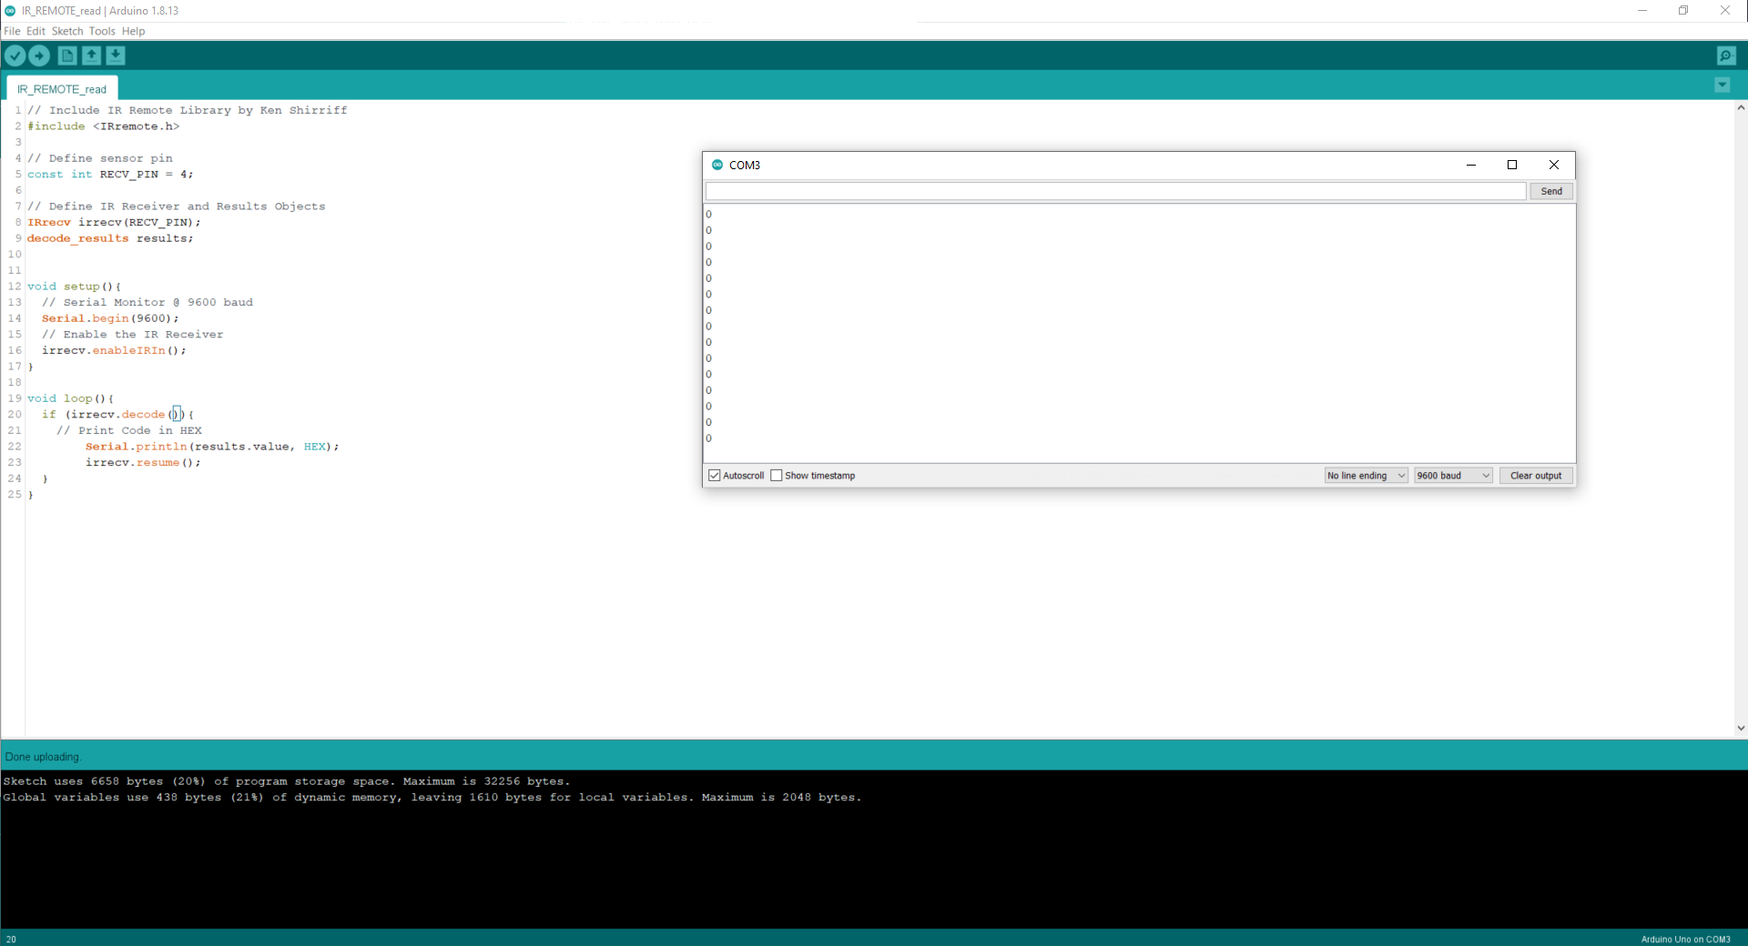
Task: Open the 9600 baud rate dropdown
Action: click(x=1451, y=475)
